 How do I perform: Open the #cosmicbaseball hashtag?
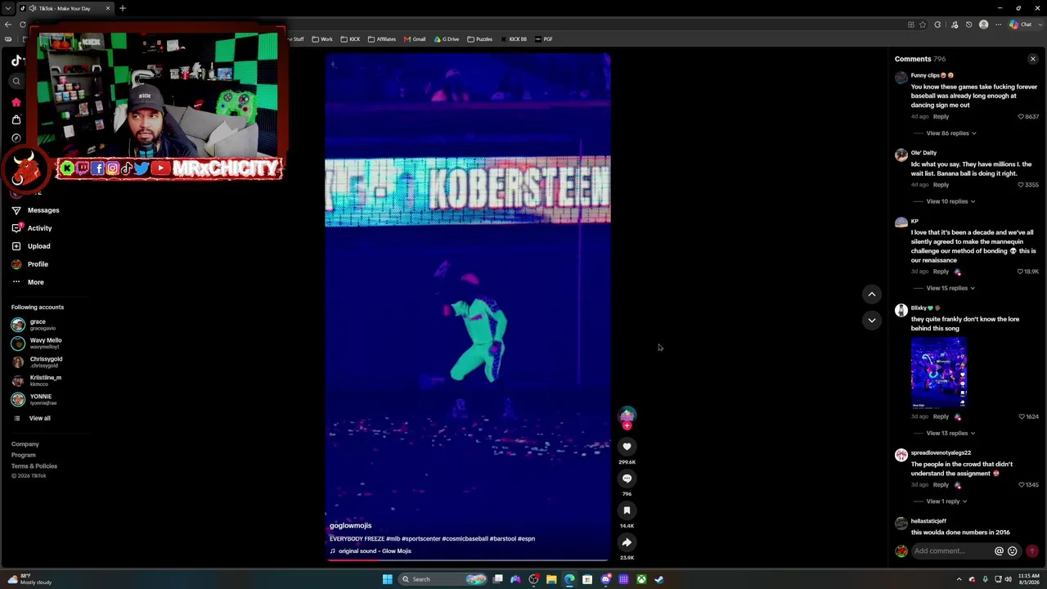click(465, 539)
